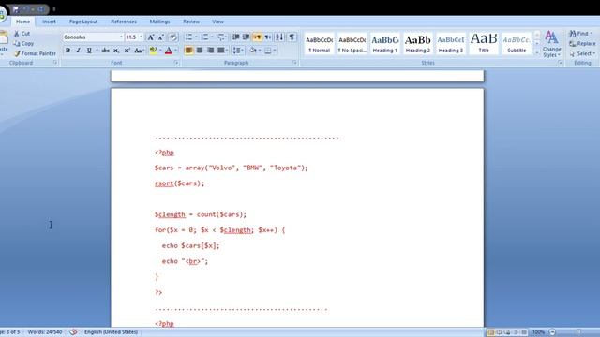Click the Clear Formatting icon
This screenshot has height=337, width=600.
click(172, 37)
